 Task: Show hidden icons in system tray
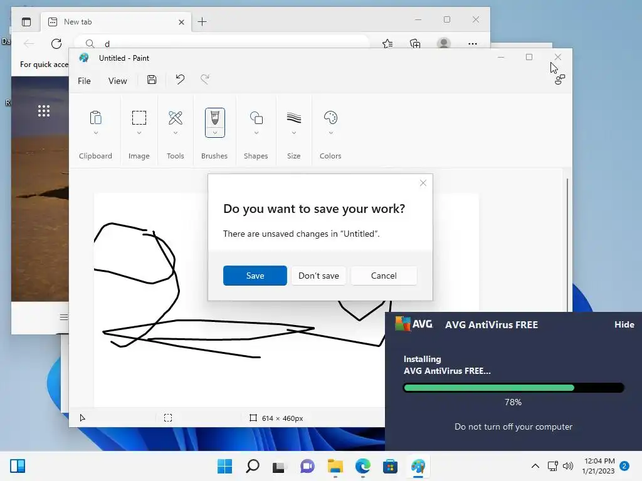point(535,466)
